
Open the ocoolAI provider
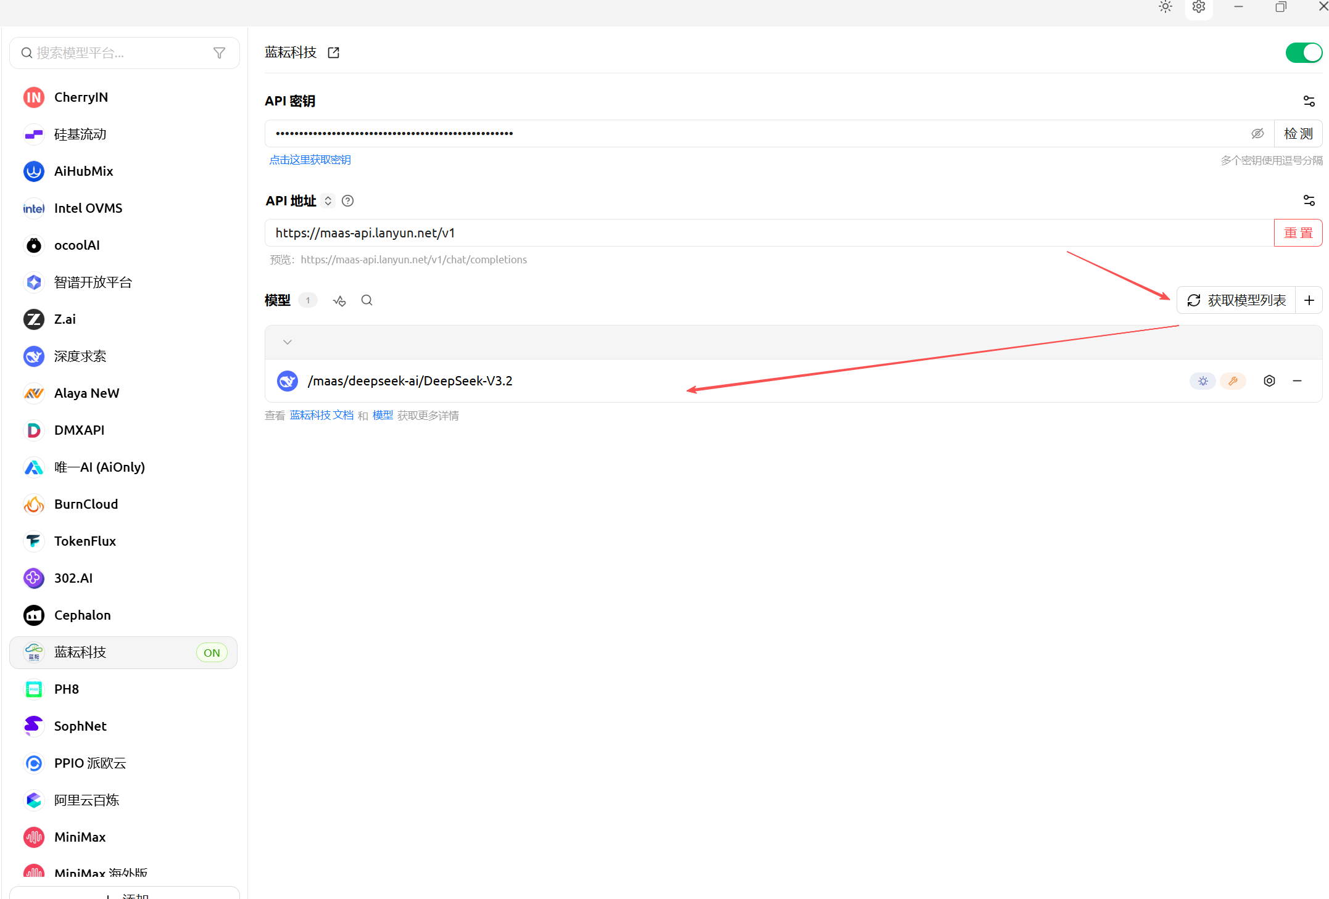click(123, 245)
